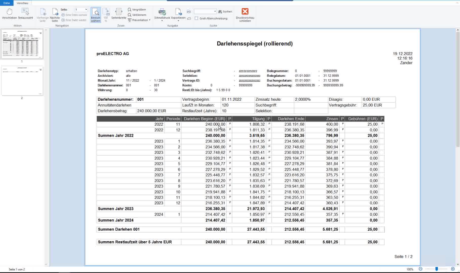Image resolution: width=460 pixels, height=273 pixels.
Task: Click the document vertical scrollbar
Action: pos(458,89)
